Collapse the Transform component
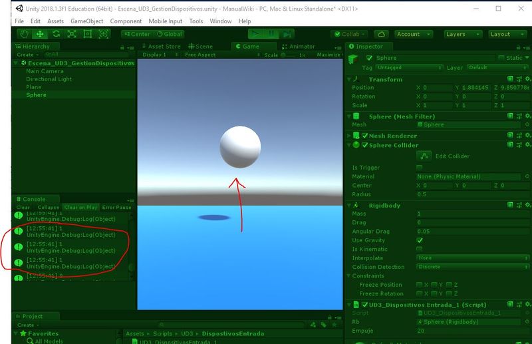This screenshot has height=344, width=532. click(x=348, y=79)
